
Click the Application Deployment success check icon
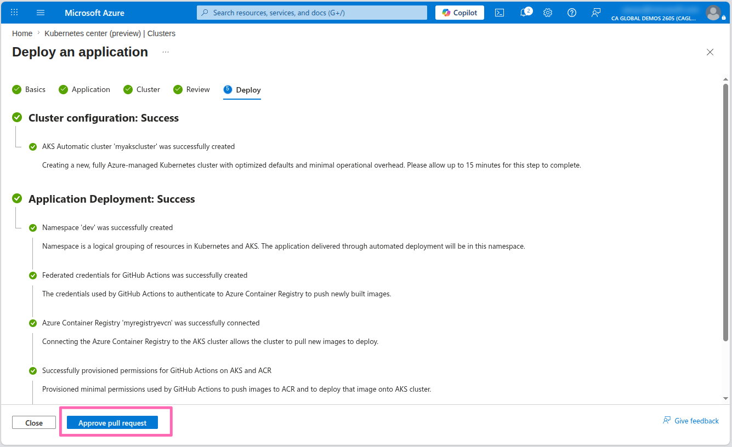[17, 198]
